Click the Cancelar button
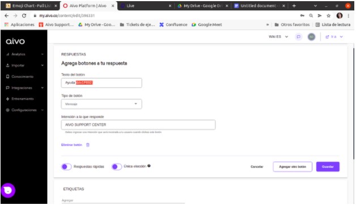The width and height of the screenshot is (356, 205). click(257, 167)
